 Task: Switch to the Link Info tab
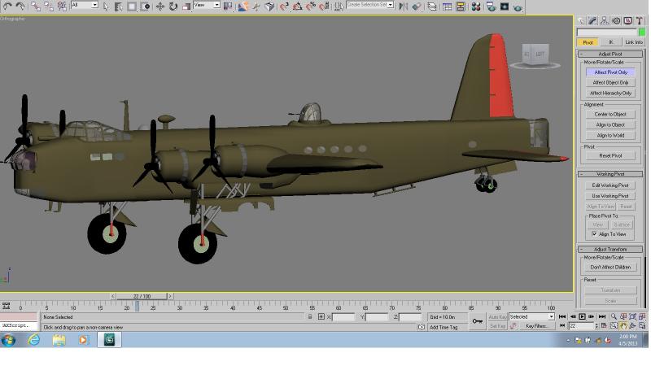coord(633,42)
